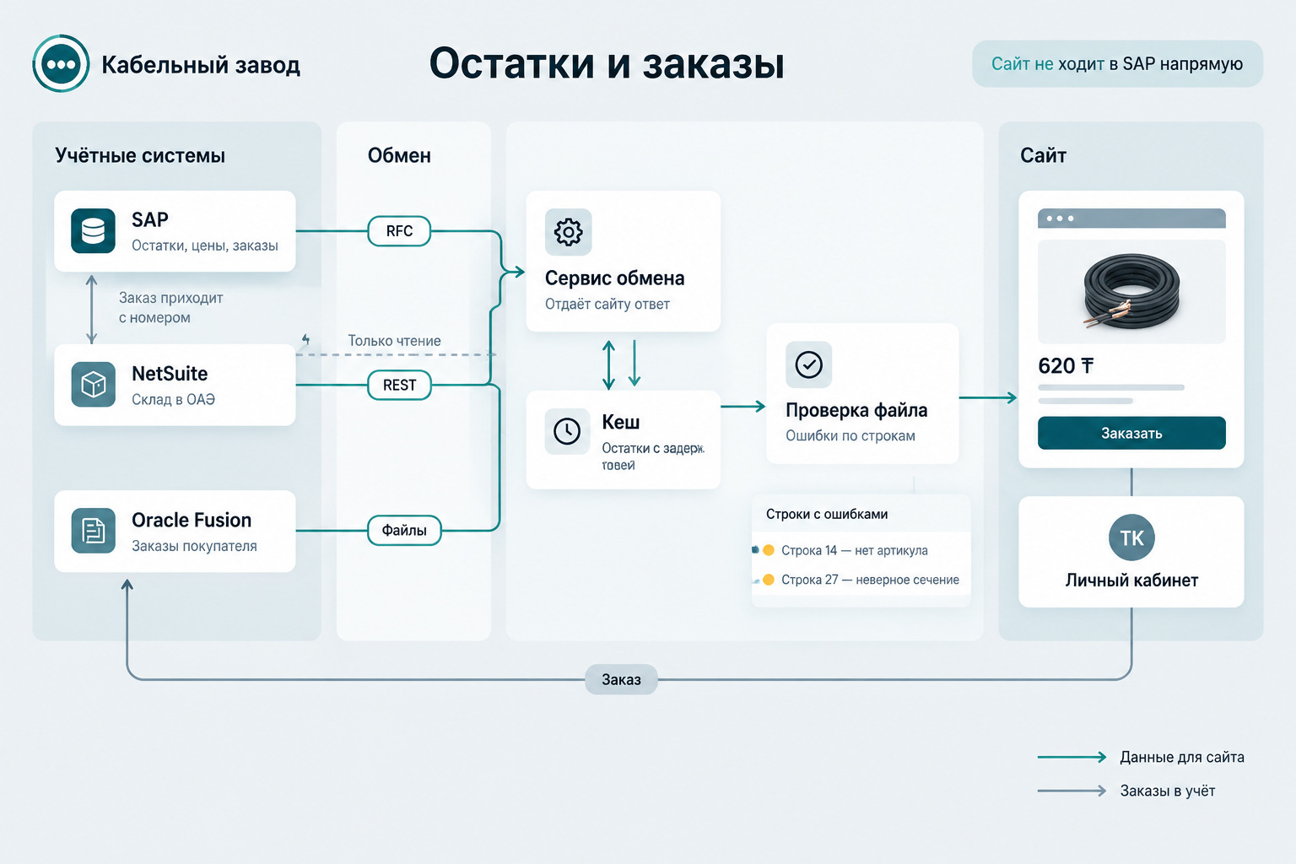The width and height of the screenshot is (1296, 864).
Task: Click the NetSuite cube icon
Action: click(93, 385)
